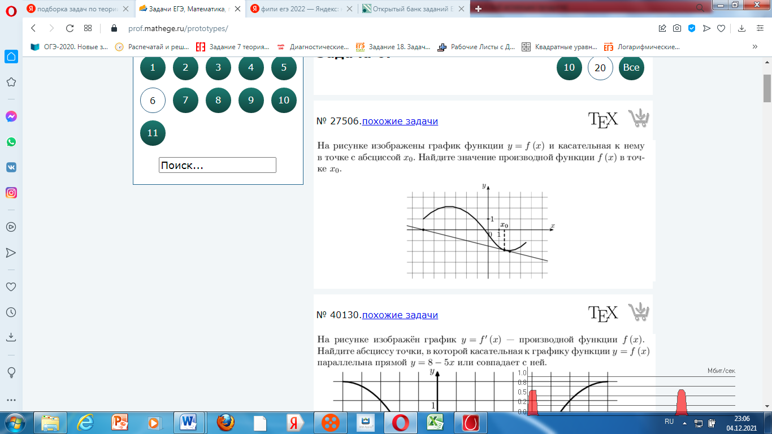Open the ad blocker shield icon
772x434 pixels.
[692, 28]
